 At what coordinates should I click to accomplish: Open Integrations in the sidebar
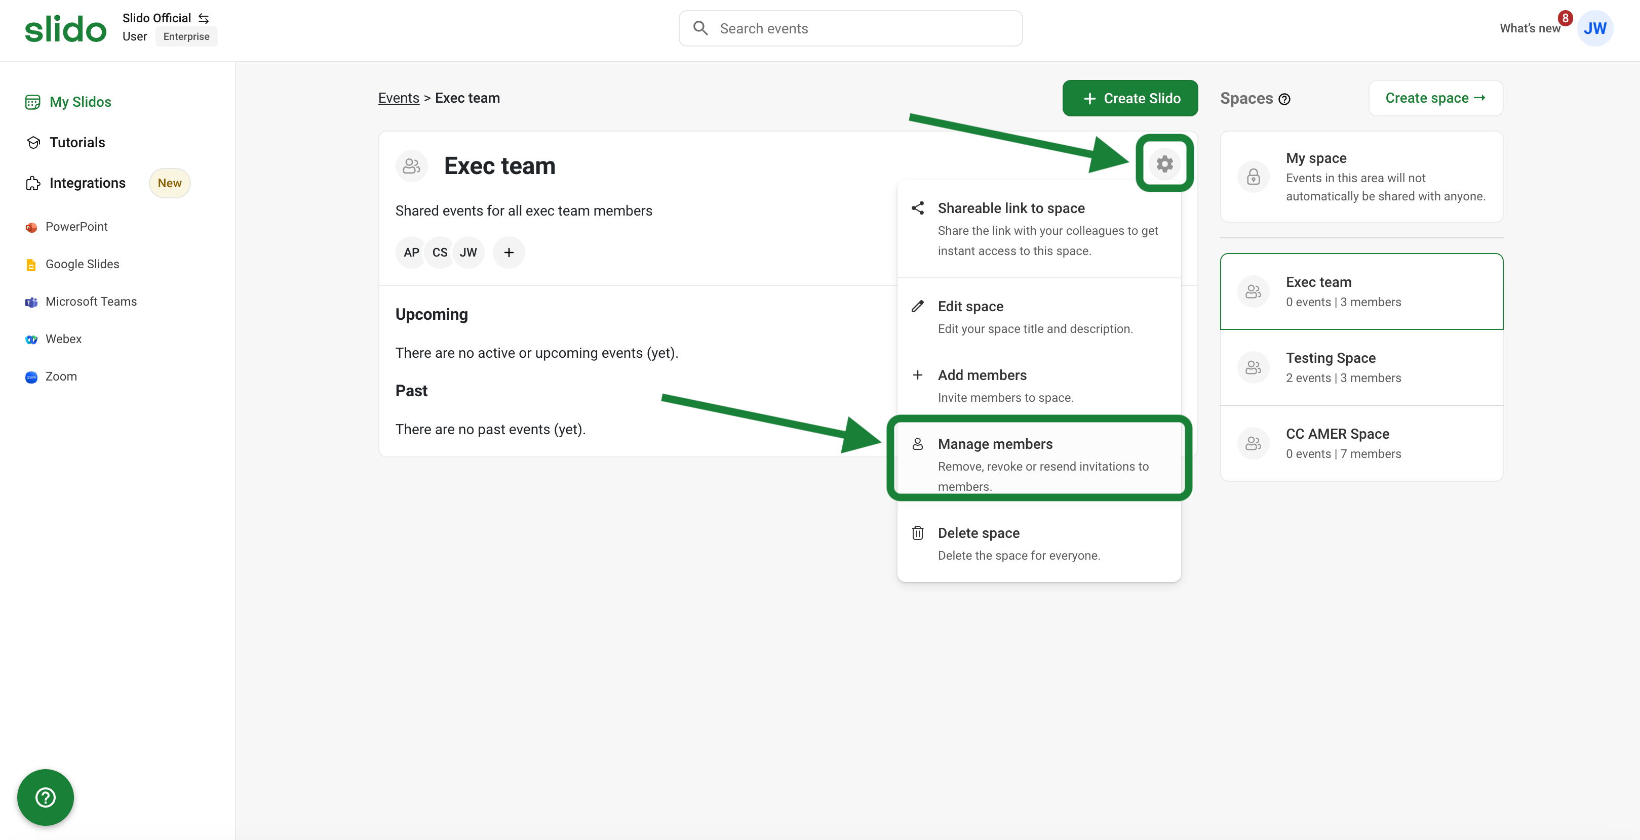(87, 183)
